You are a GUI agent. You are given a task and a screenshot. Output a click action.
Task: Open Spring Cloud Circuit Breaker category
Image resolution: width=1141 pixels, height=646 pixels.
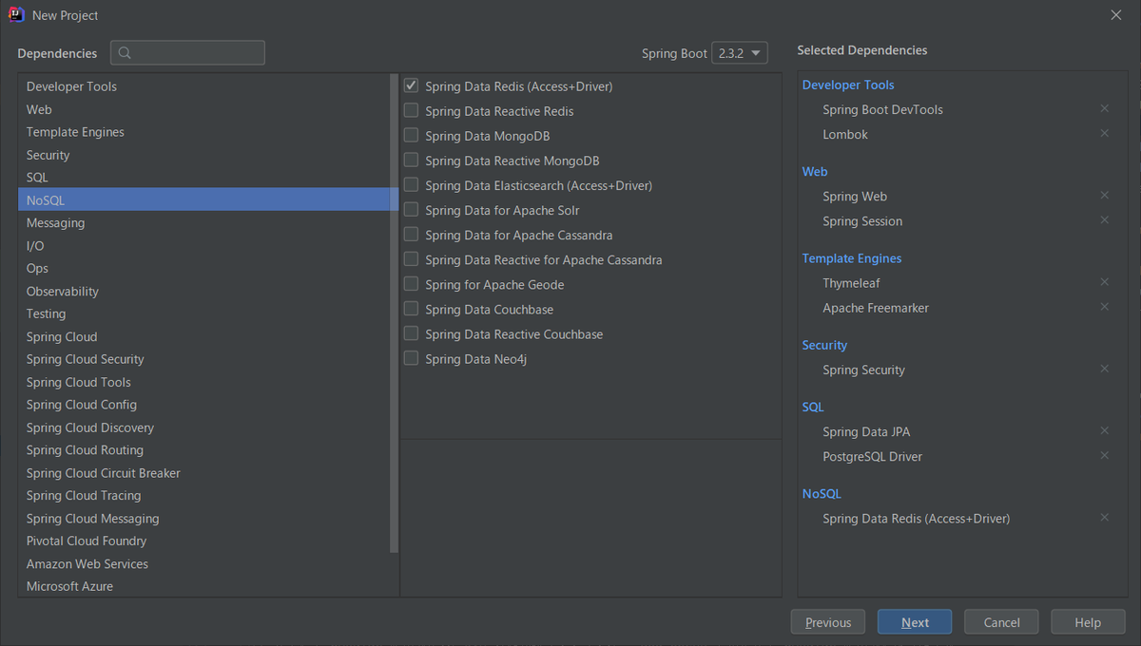(203, 473)
